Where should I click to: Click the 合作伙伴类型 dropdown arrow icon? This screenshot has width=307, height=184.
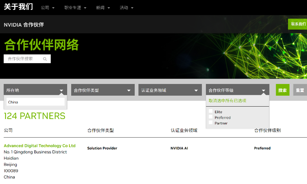tap(129, 91)
